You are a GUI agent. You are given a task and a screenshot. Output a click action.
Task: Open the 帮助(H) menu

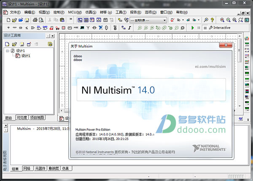(182, 12)
